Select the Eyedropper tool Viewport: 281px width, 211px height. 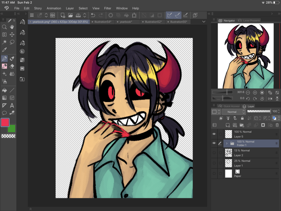click(x=4, y=50)
